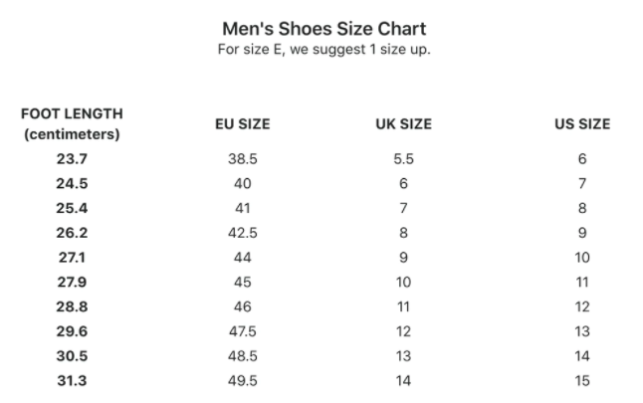Click EU size 44 cell
Viewport: 643px width, 403px height.
[243, 257]
